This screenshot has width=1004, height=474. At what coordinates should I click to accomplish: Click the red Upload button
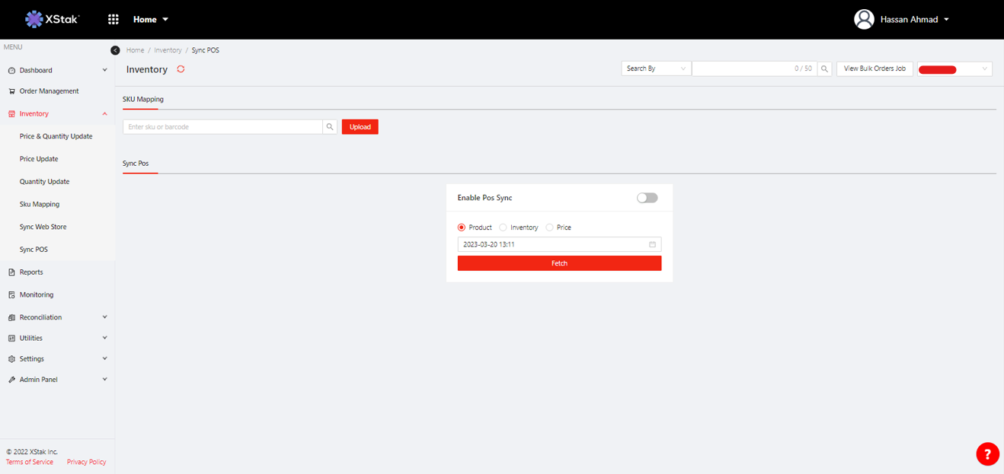(x=360, y=127)
